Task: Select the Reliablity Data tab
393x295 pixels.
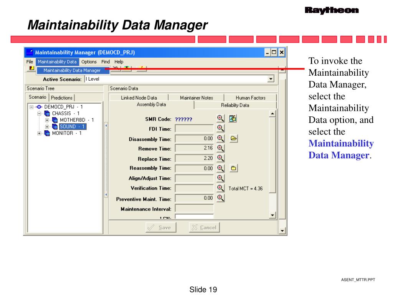Action: (235, 105)
